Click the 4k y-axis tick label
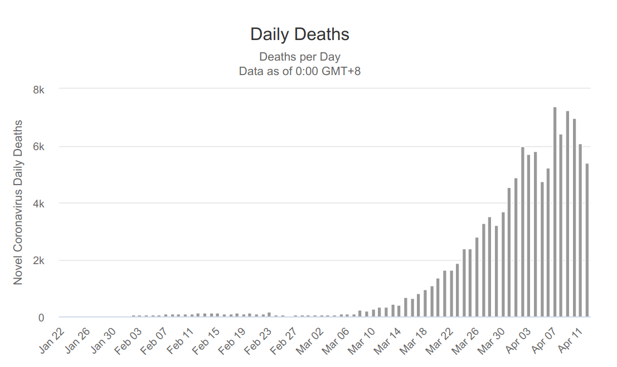 click(44, 204)
